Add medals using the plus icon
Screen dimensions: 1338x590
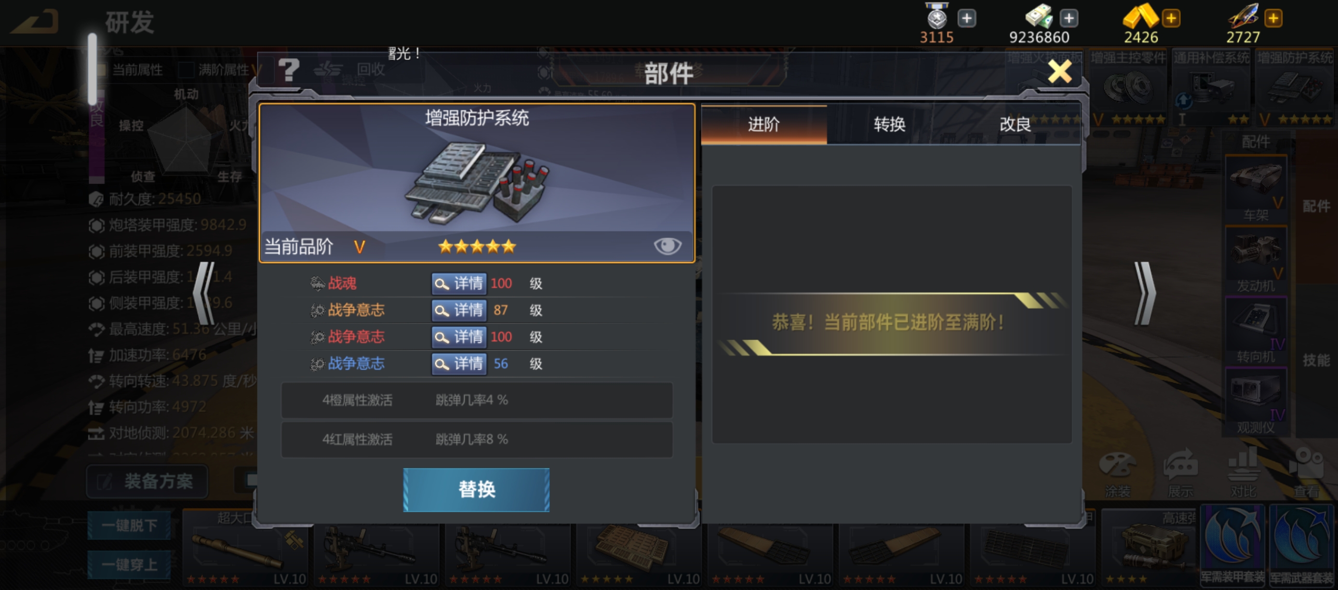point(966,19)
